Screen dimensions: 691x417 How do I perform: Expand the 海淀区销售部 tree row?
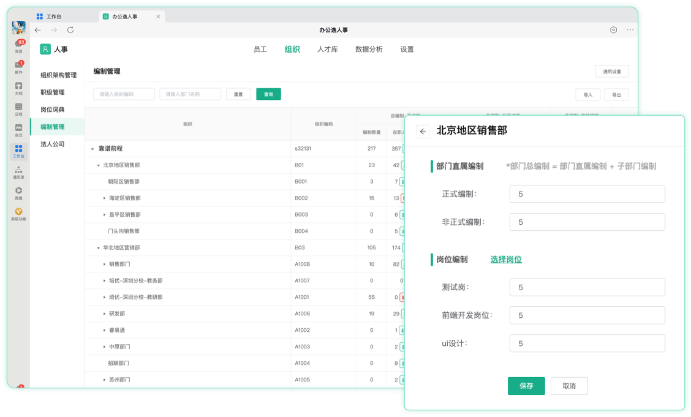point(104,198)
